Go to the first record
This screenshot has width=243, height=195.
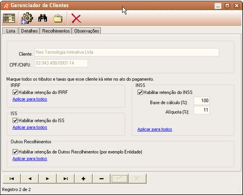(x=11, y=178)
